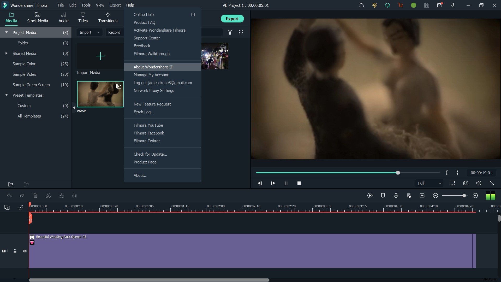
Task: Click the add new folder icon
Action: [x=10, y=184]
